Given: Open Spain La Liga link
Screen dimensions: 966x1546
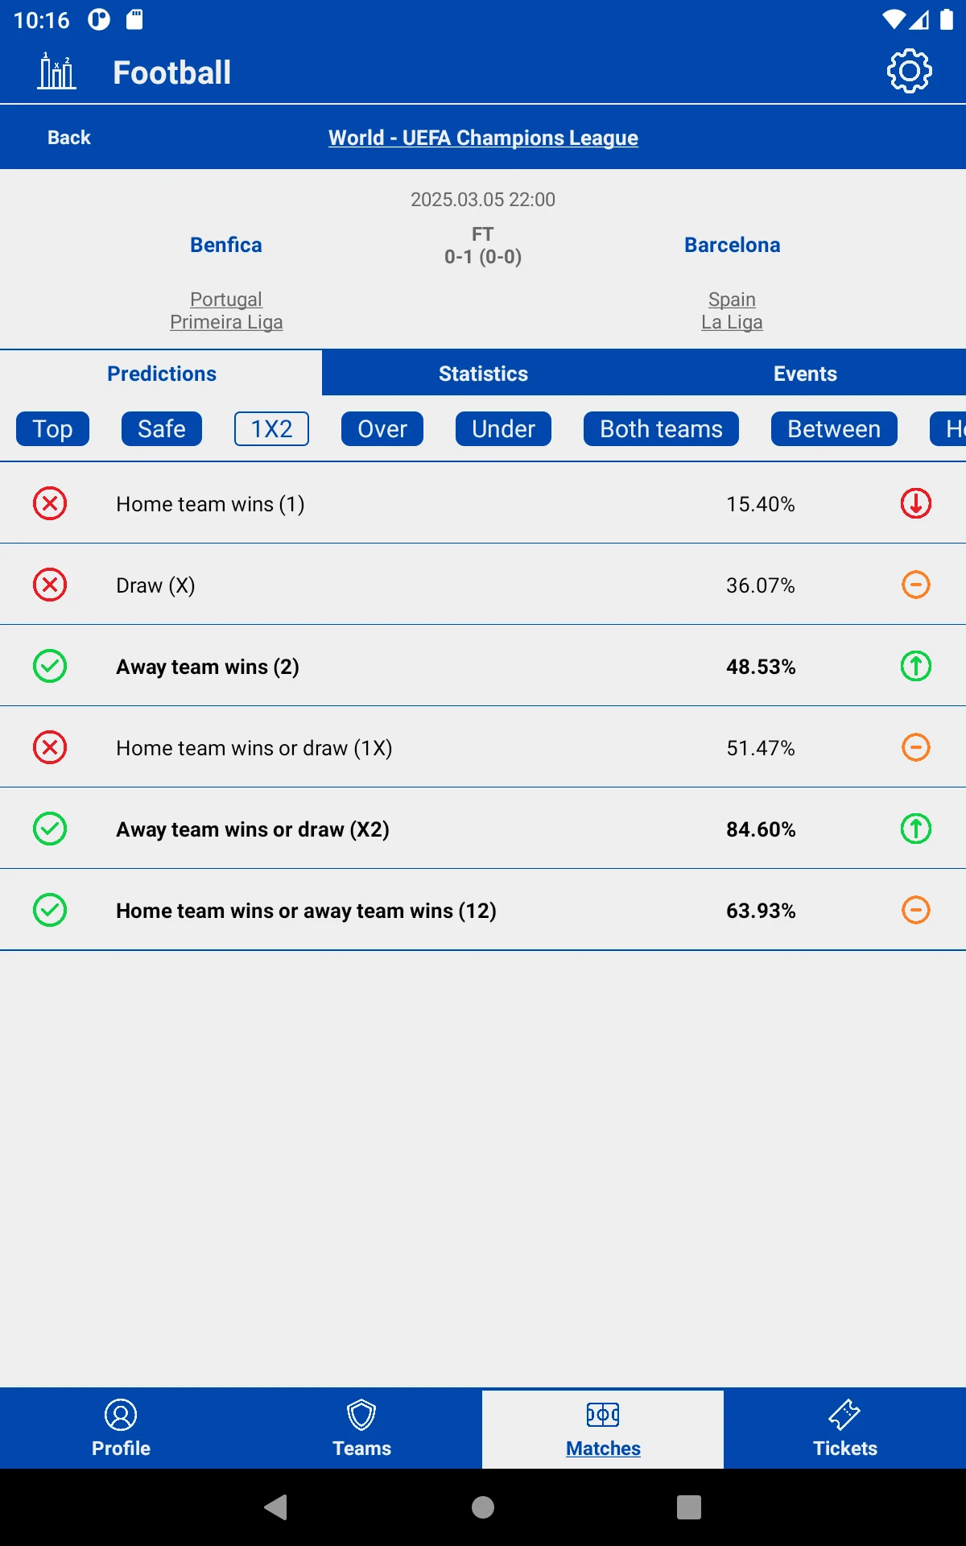Looking at the screenshot, I should point(732,311).
